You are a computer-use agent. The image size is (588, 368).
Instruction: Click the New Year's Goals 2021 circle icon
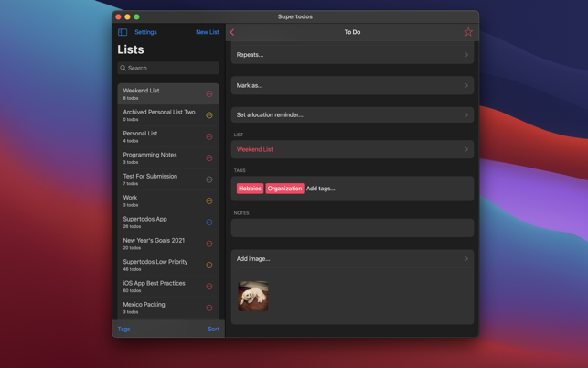[x=209, y=244]
